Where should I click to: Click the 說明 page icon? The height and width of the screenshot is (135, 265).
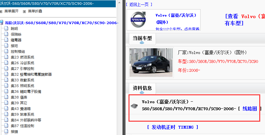[x=6, y=28]
